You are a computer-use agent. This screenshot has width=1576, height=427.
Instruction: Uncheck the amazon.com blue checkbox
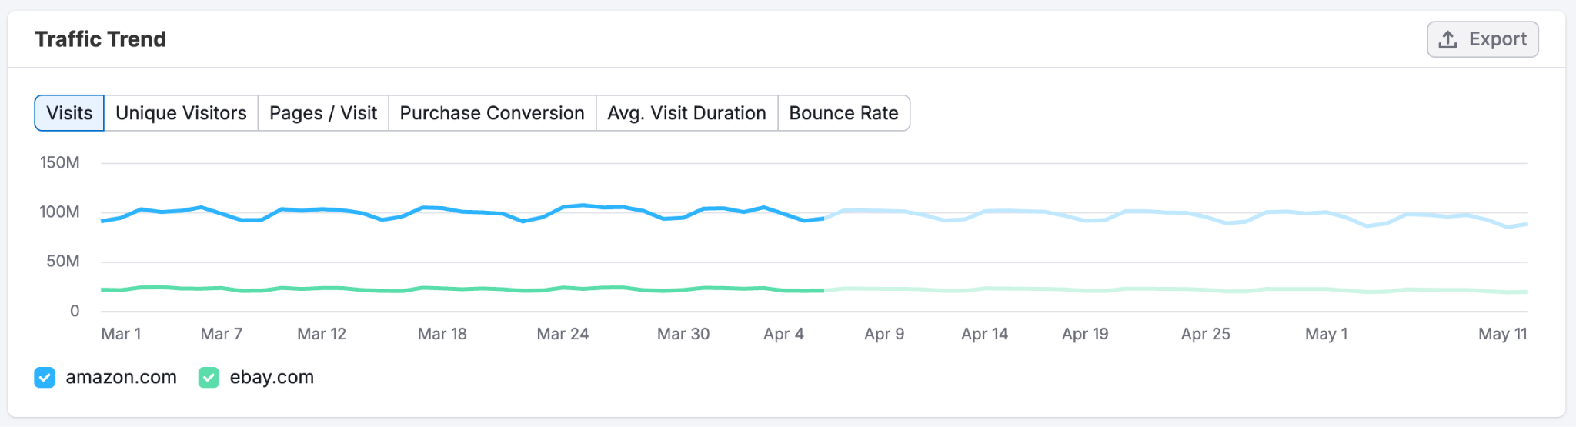pos(45,378)
